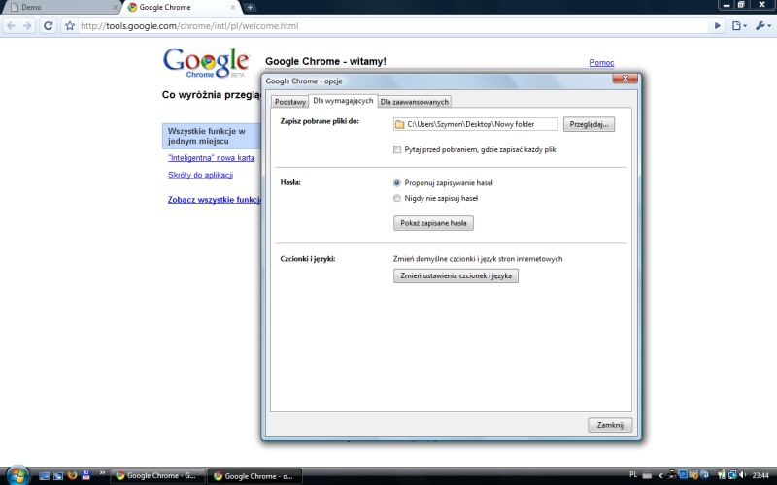This screenshot has height=485, width=777.
Task: Expand hidden tray icons arrow
Action: click(660, 475)
